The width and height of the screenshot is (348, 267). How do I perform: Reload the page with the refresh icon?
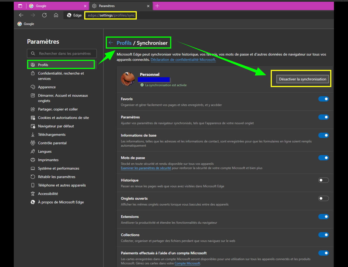pyautogui.click(x=44, y=15)
